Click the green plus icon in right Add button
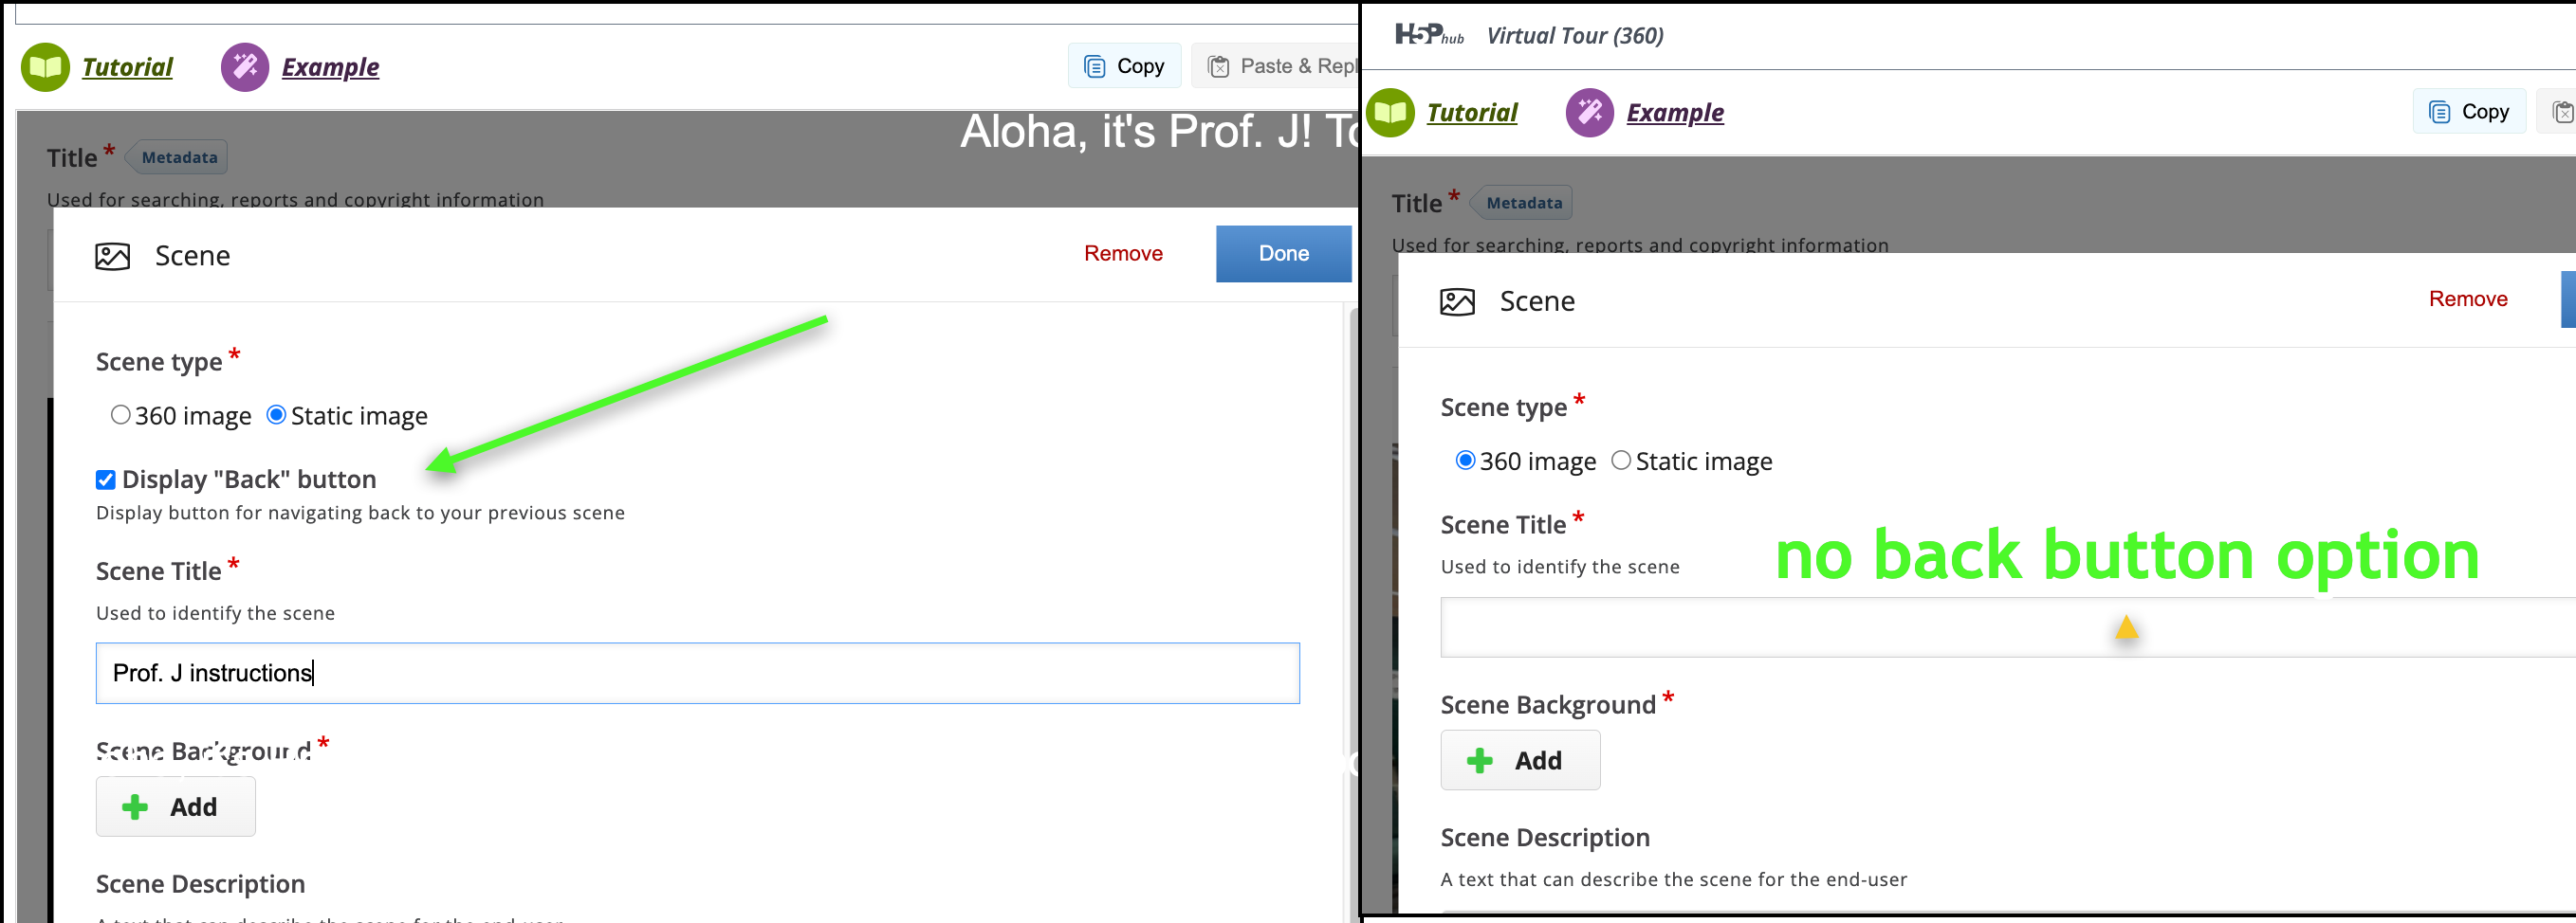 click(1480, 761)
